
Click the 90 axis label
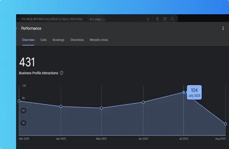24,98
